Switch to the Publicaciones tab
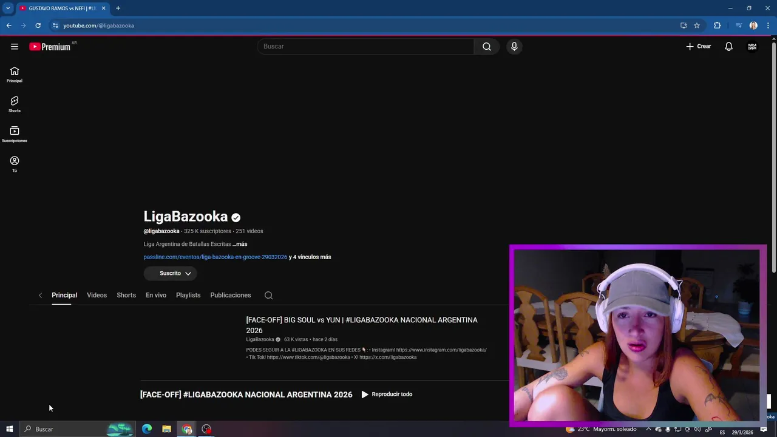Viewport: 777px width, 437px height. pos(231,295)
